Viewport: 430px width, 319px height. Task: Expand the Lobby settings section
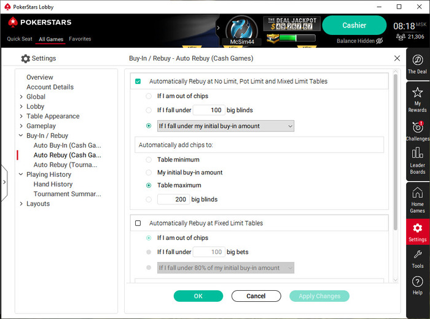(x=21, y=107)
